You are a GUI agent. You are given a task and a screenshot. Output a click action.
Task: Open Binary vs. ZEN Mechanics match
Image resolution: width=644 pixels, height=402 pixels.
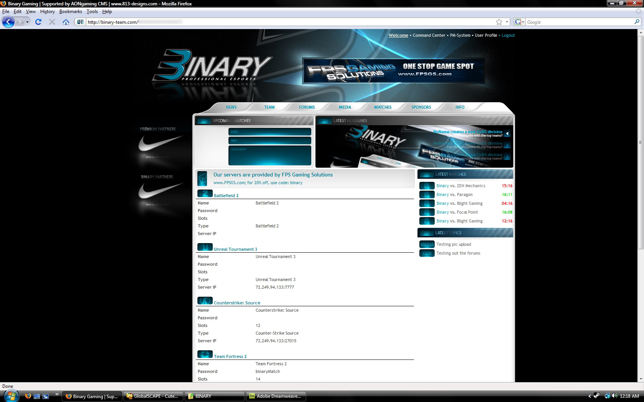tap(461, 186)
